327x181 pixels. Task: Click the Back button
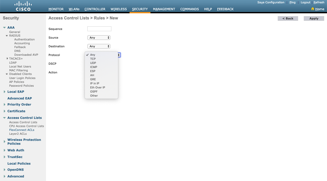[x=288, y=18]
